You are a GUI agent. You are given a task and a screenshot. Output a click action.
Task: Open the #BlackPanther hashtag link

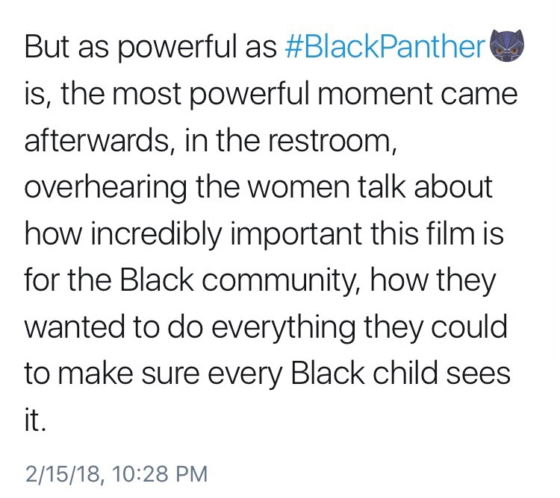[x=385, y=48]
